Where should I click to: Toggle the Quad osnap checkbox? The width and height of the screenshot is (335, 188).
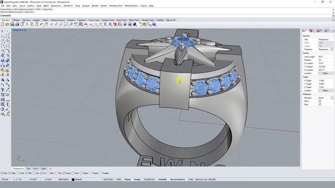coord(64,173)
